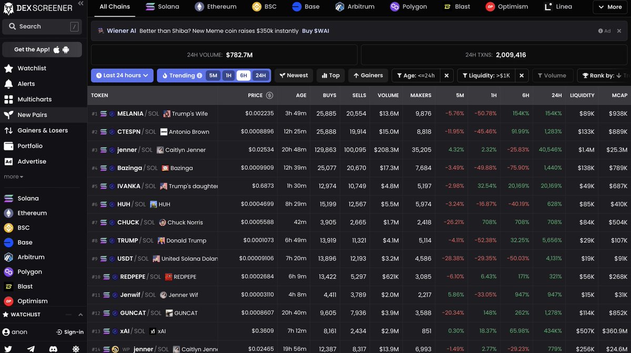Click BSC icon in sidebar
631x353 pixels.
[8, 228]
